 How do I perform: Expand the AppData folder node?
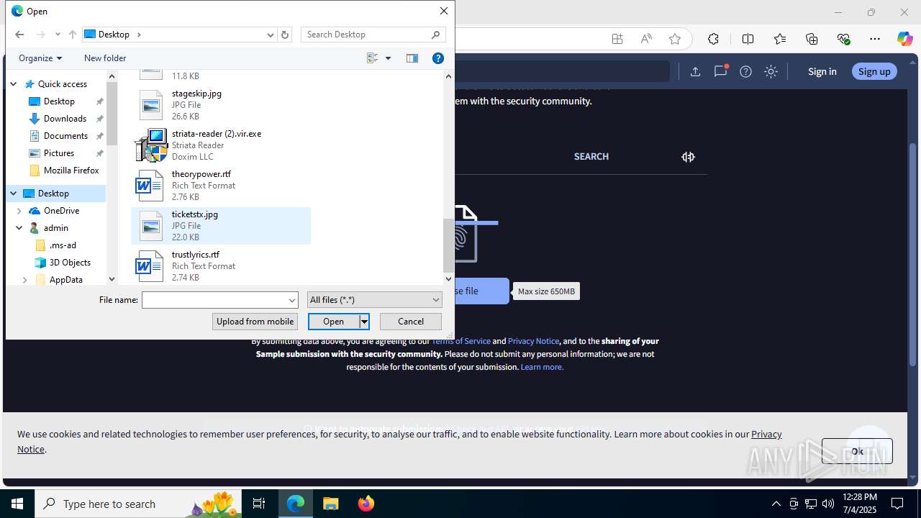point(24,280)
